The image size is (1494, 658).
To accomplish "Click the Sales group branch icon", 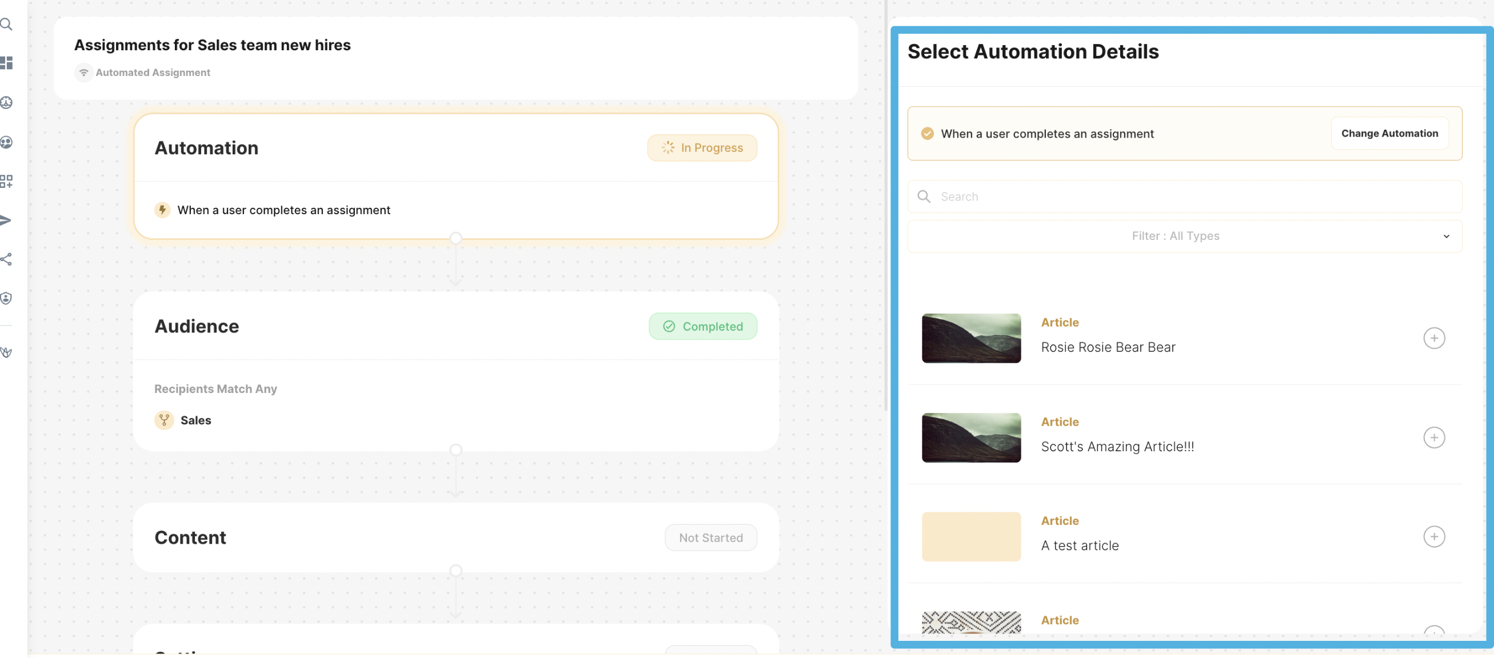I will 164,420.
